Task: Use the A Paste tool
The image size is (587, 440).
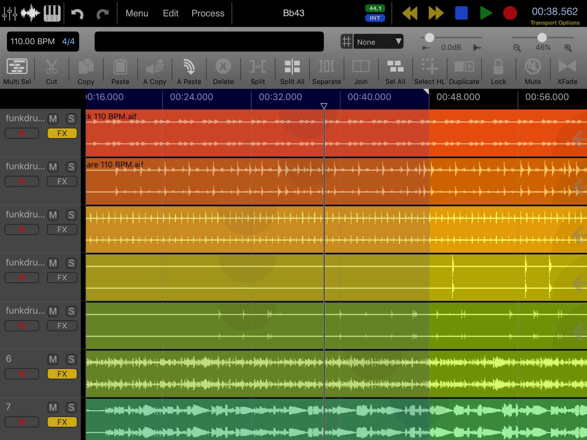Action: coord(189,71)
